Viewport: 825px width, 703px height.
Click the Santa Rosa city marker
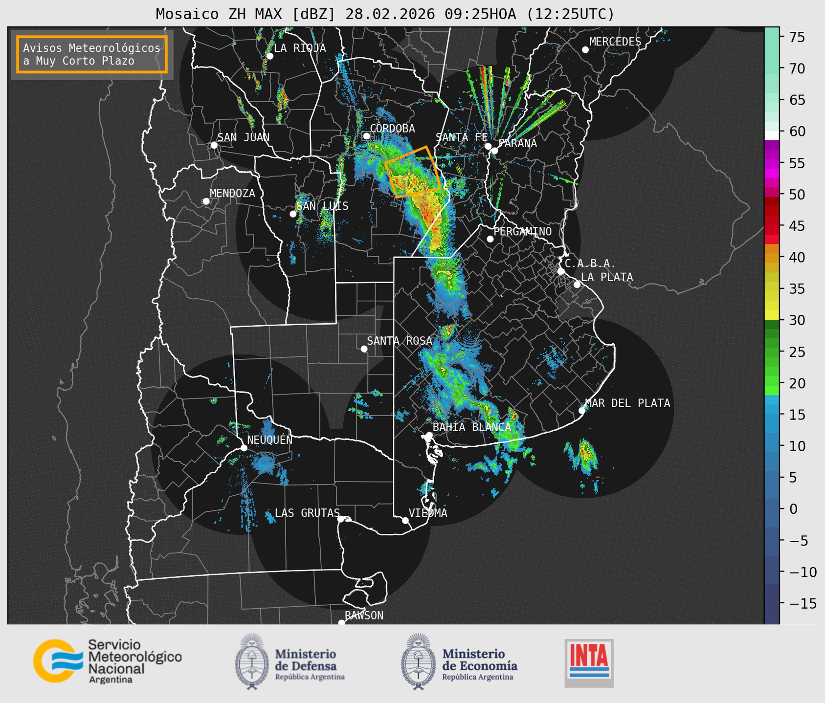(x=364, y=349)
